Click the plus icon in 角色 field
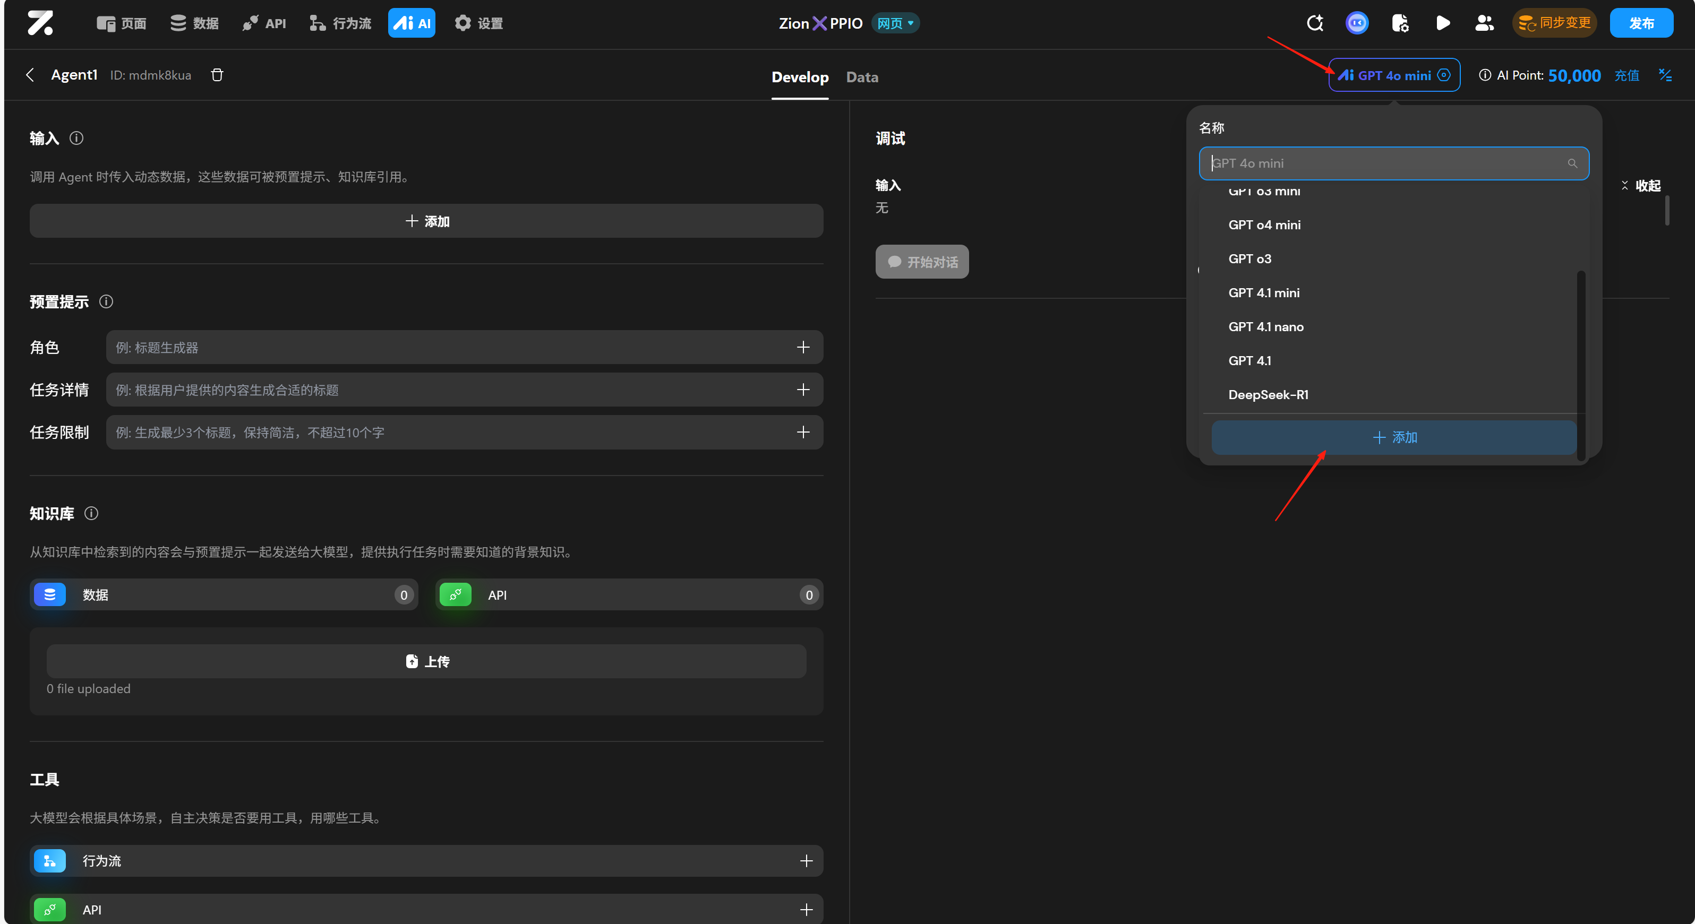1695x924 pixels. [803, 347]
